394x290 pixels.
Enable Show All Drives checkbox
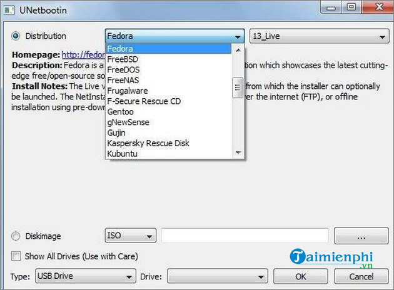click(16, 256)
